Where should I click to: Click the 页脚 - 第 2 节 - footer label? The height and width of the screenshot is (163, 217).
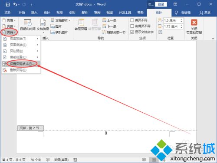click(30, 128)
